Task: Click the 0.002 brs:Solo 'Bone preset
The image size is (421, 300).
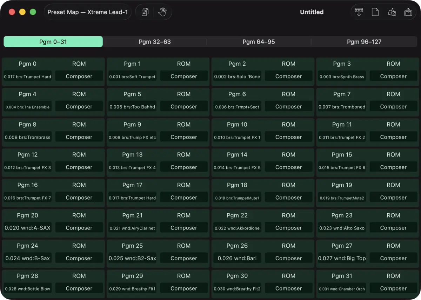Action: pos(237,76)
